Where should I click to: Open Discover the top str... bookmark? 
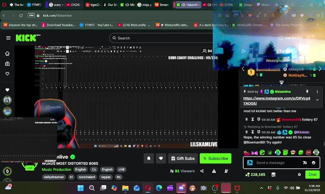click(21, 25)
